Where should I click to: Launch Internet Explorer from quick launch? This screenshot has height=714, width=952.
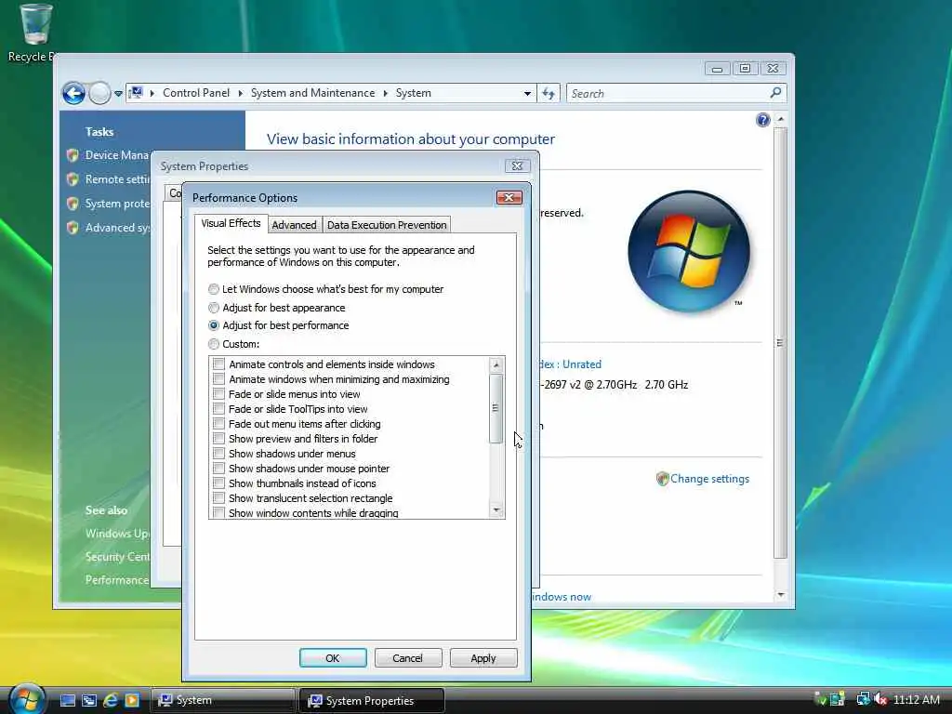tap(111, 701)
